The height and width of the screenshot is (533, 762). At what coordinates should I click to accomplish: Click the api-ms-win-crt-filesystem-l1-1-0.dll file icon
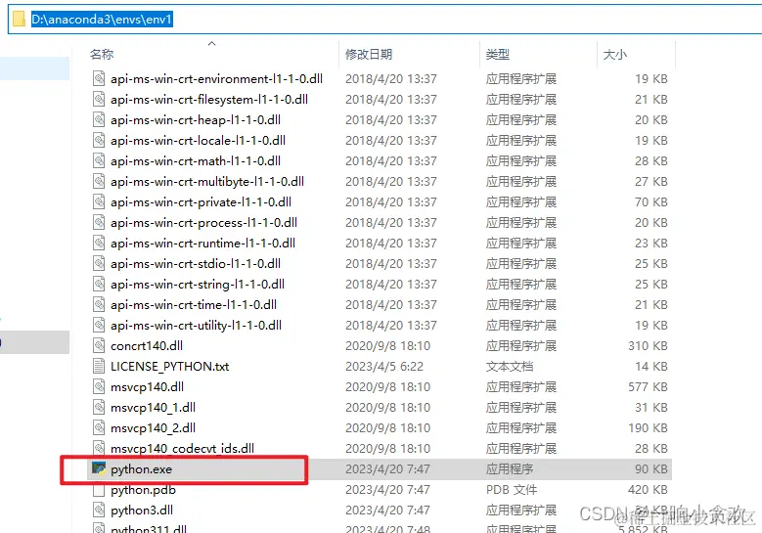pyautogui.click(x=99, y=99)
